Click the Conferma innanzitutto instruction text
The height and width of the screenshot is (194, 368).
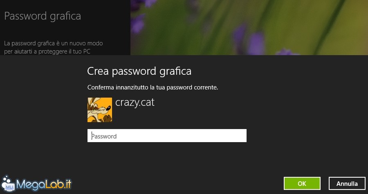pyautogui.click(x=153, y=88)
